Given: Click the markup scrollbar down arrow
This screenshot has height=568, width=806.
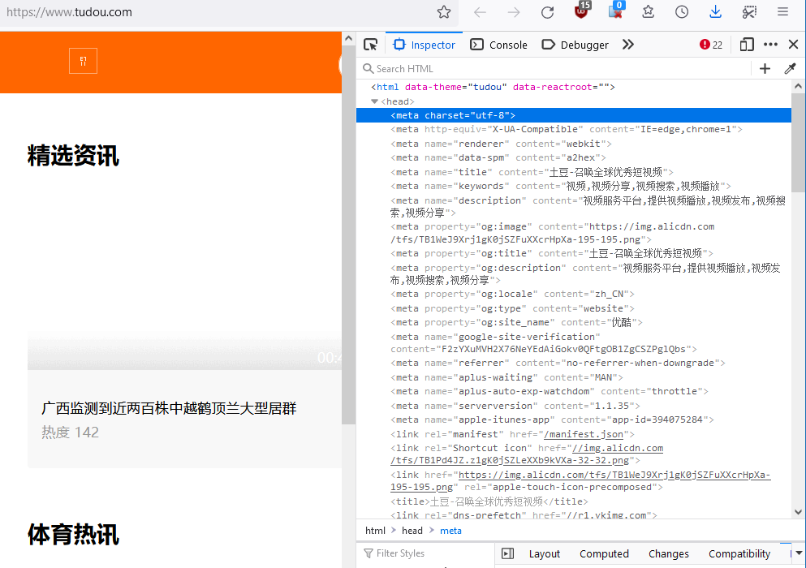Looking at the screenshot, I should (x=799, y=512).
